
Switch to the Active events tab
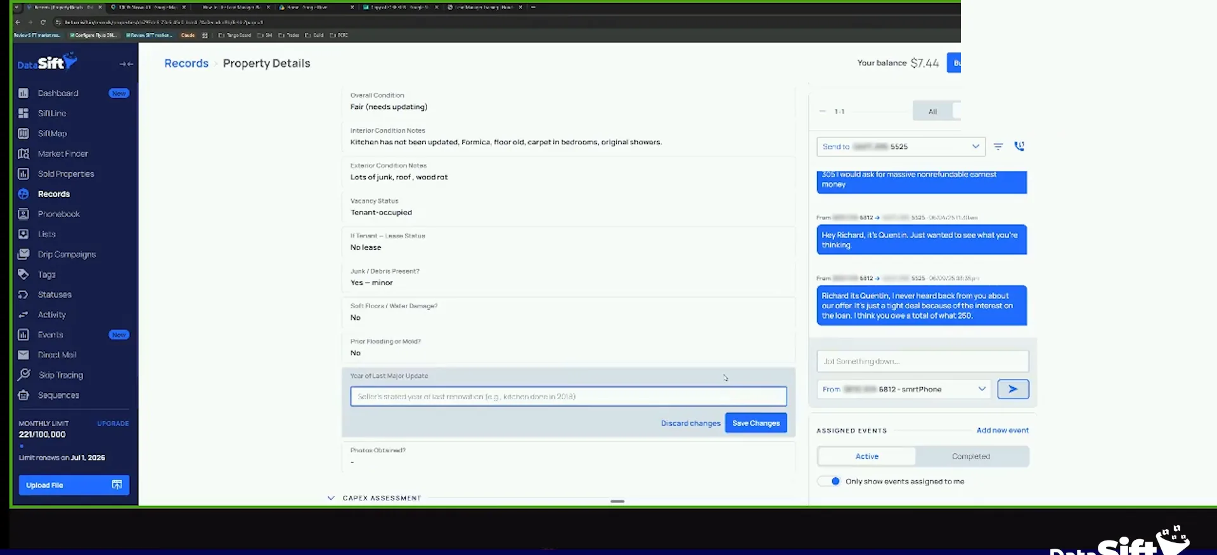pyautogui.click(x=866, y=456)
